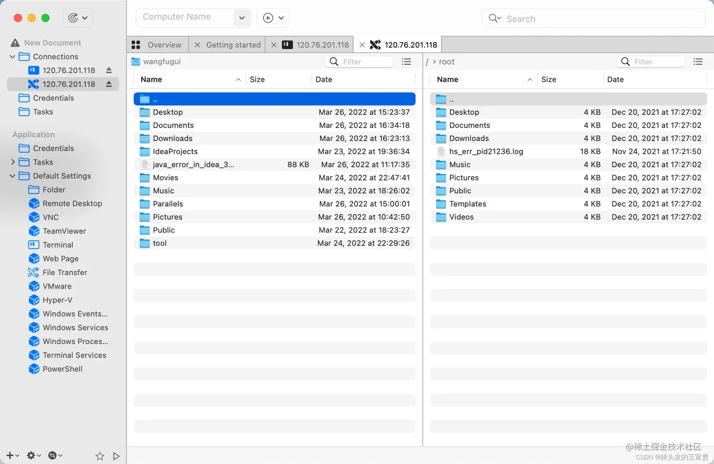Click the Overview grid icon tab
This screenshot has height=464, width=714.
pos(136,45)
